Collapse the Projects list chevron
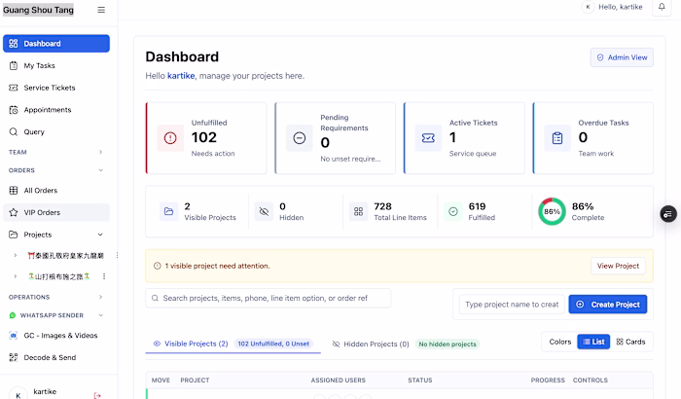The height and width of the screenshot is (399, 681). click(x=100, y=235)
